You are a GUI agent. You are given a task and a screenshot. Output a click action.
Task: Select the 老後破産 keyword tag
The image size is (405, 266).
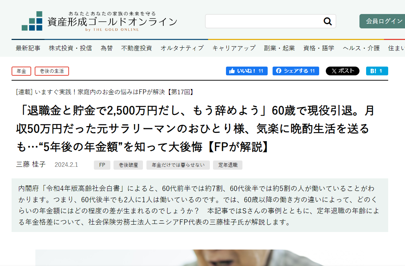(x=128, y=165)
